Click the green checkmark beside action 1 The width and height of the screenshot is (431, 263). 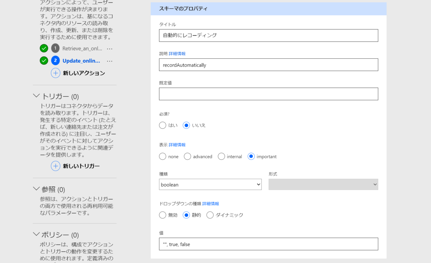(x=44, y=48)
